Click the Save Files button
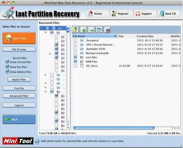183x148 pixels. [x=19, y=38]
